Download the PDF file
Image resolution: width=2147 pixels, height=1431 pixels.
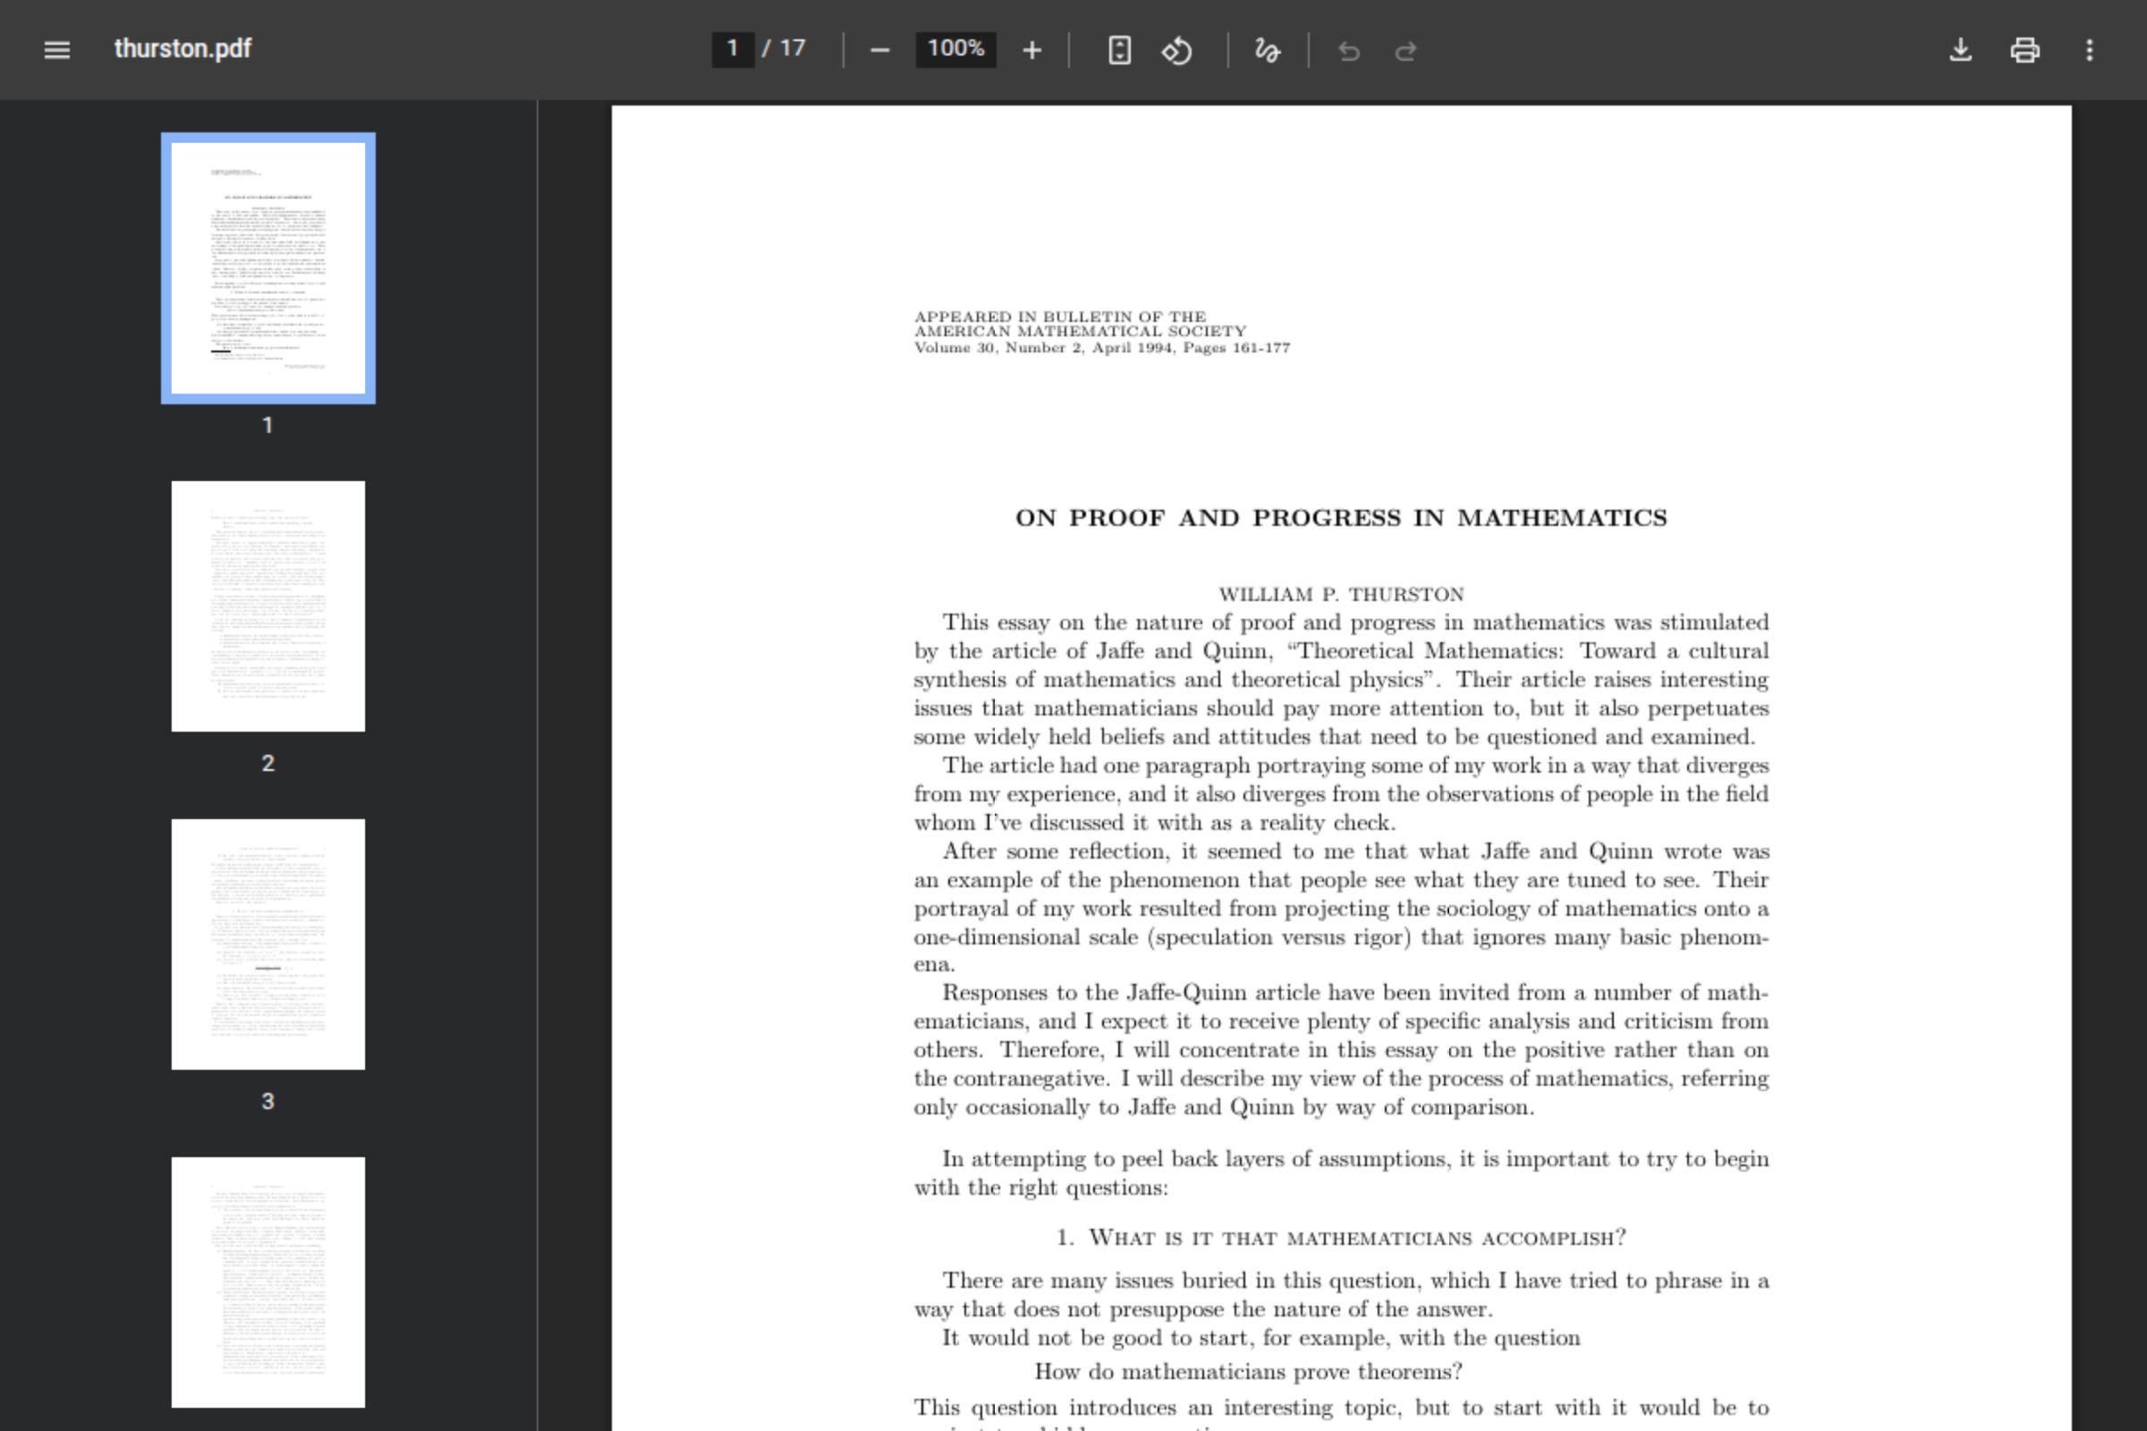tap(1960, 50)
